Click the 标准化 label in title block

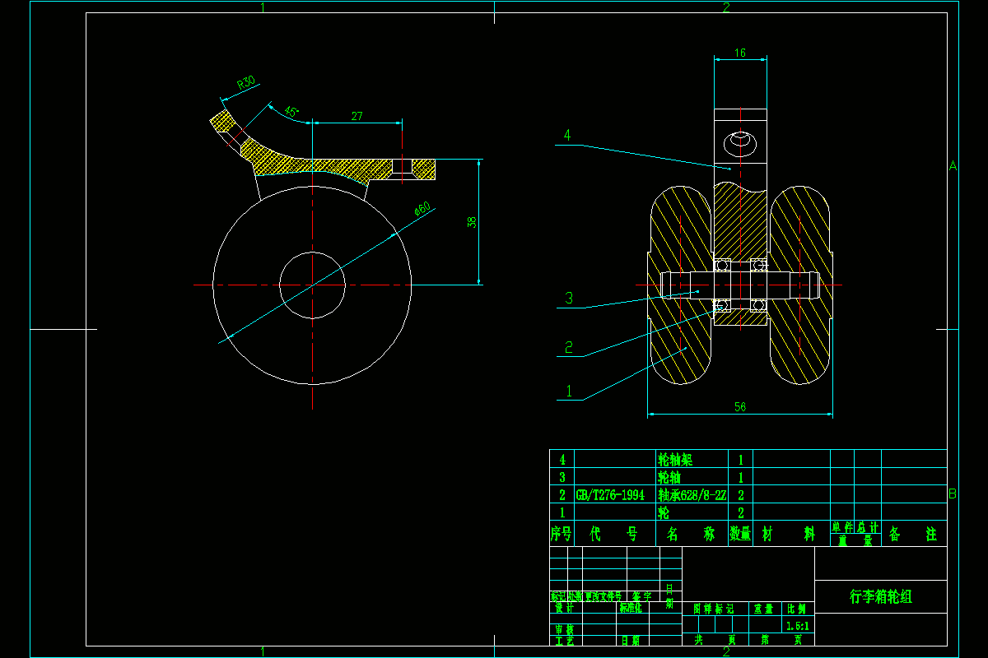coord(632,609)
